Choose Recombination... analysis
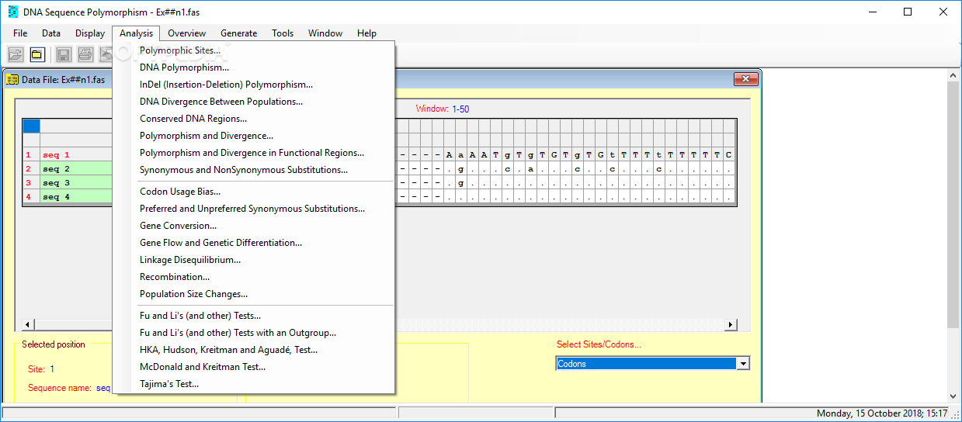Image resolution: width=962 pixels, height=422 pixels. [254, 277]
